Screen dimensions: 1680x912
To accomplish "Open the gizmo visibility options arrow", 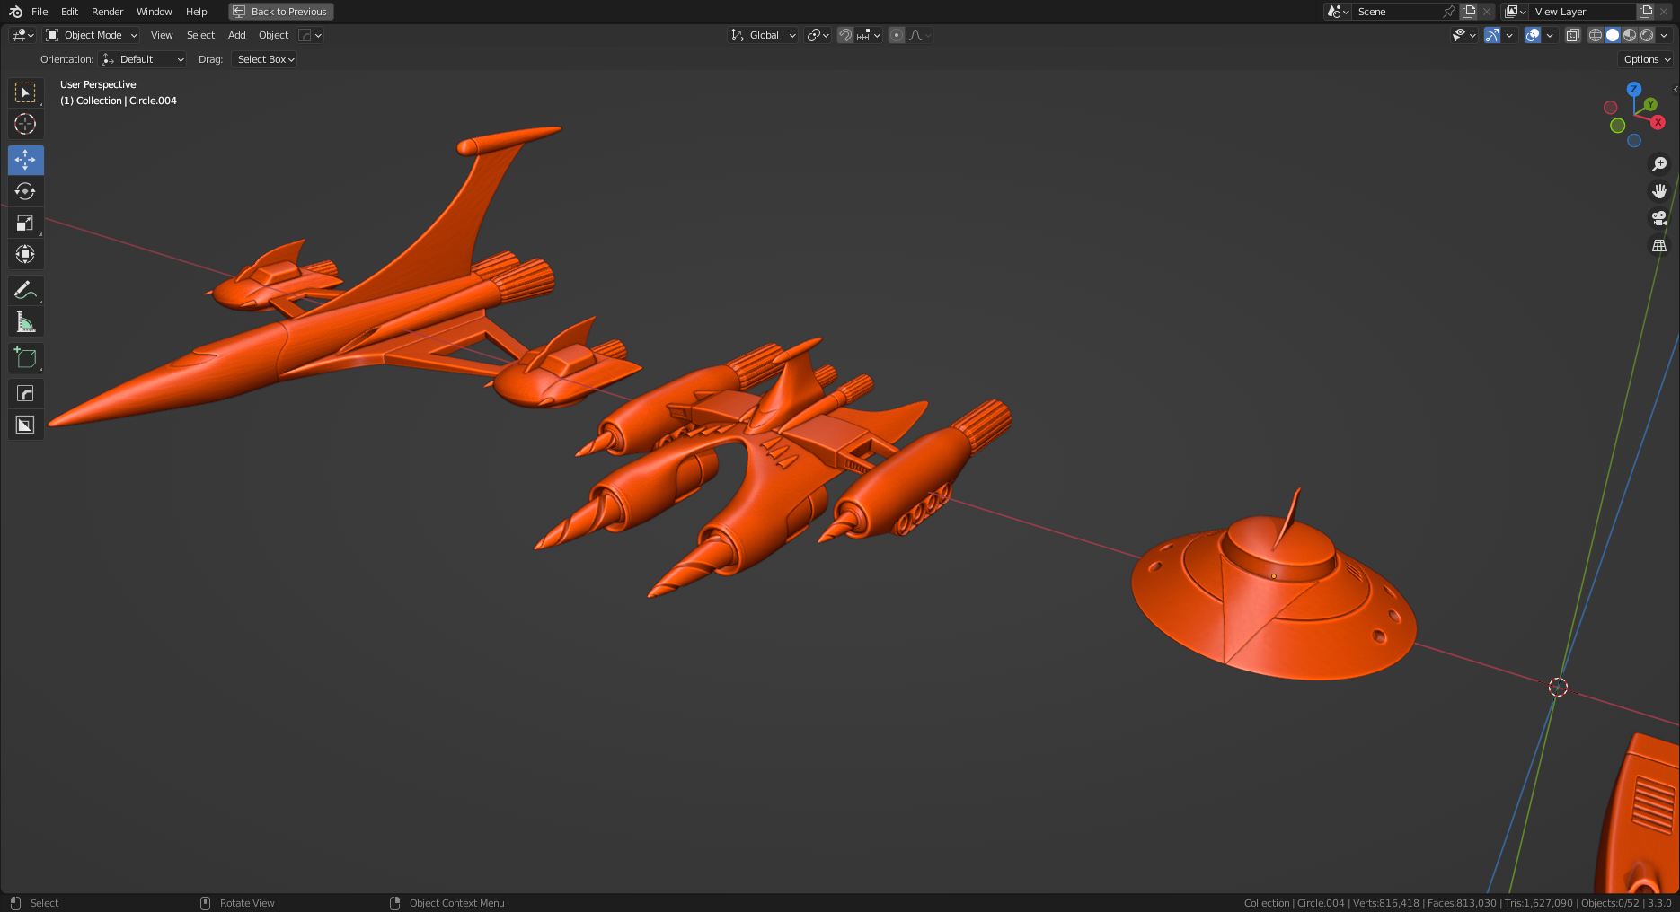I will pyautogui.click(x=1509, y=35).
